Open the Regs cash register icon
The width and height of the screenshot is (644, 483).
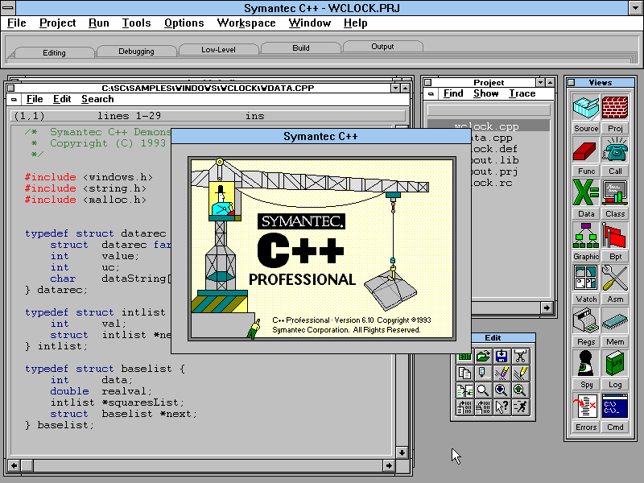(586, 321)
